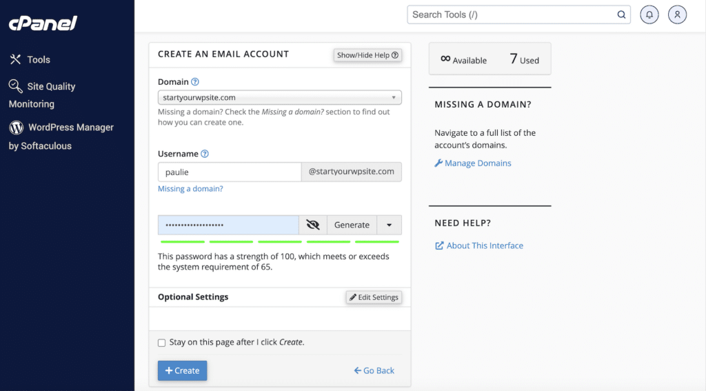The height and width of the screenshot is (391, 706).
Task: Toggle Show/Hide Help button
Action: coord(367,55)
